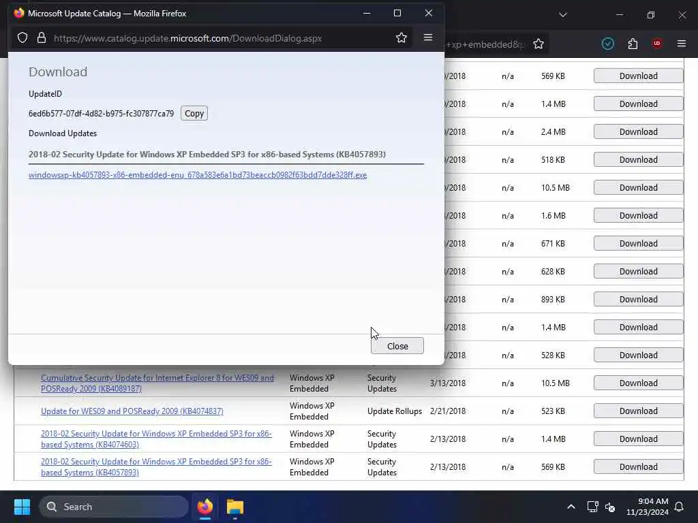Click the taskbar Search box
This screenshot has width=698, height=523.
[114, 507]
